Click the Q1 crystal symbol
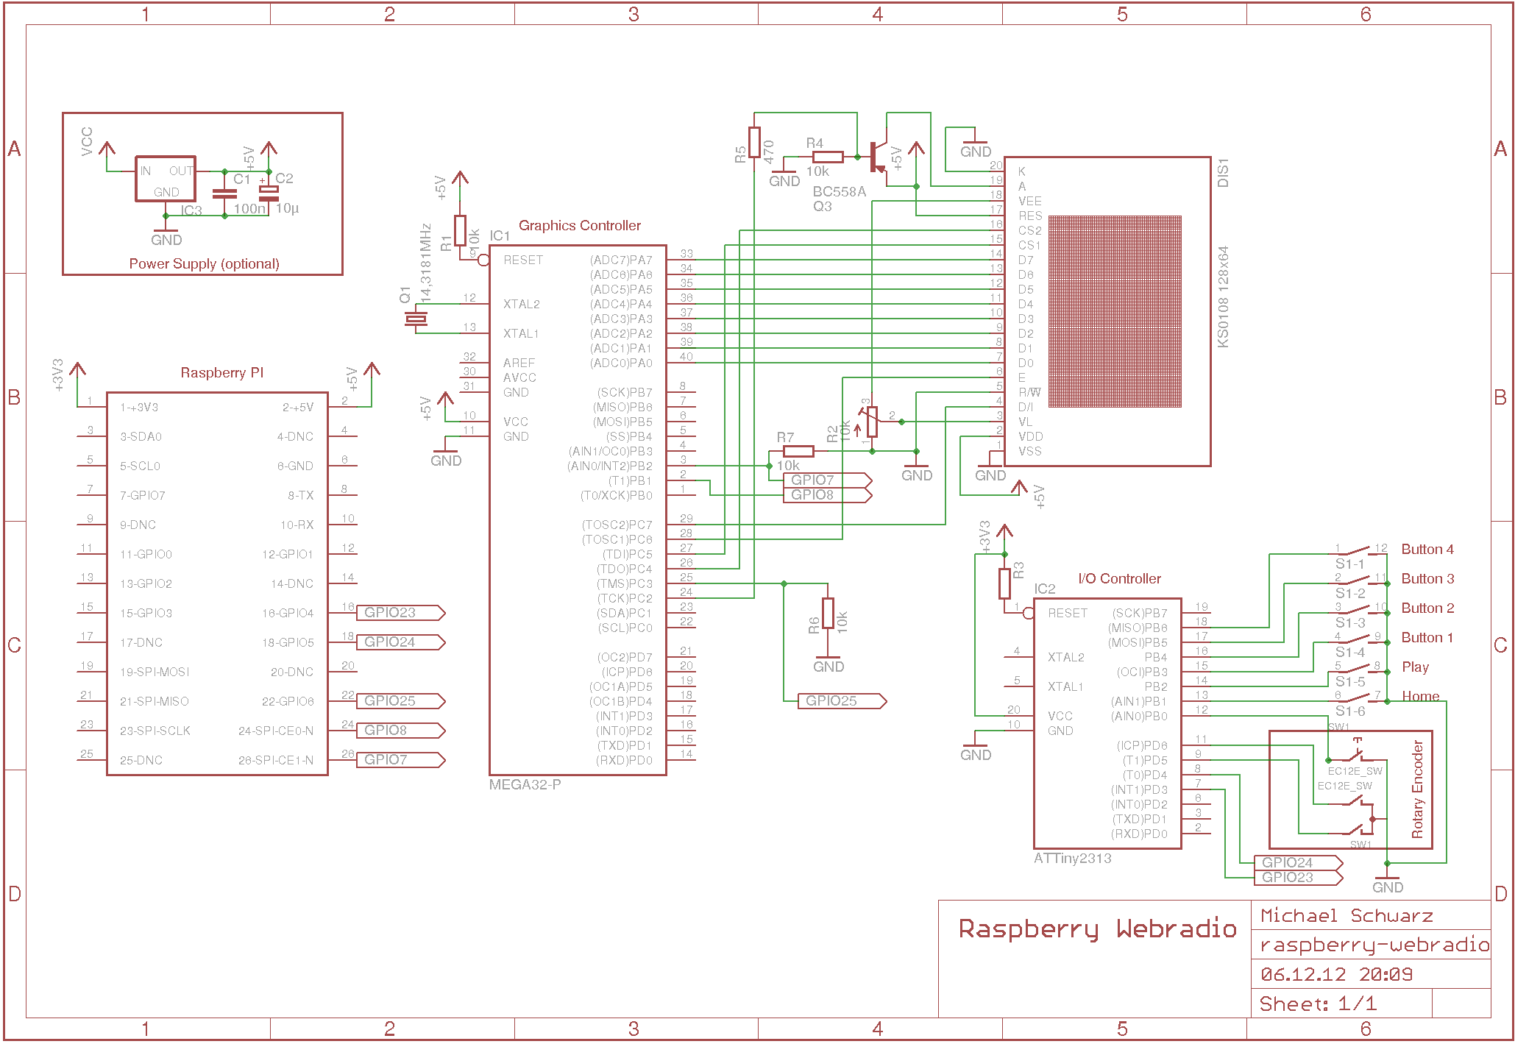 [x=416, y=319]
